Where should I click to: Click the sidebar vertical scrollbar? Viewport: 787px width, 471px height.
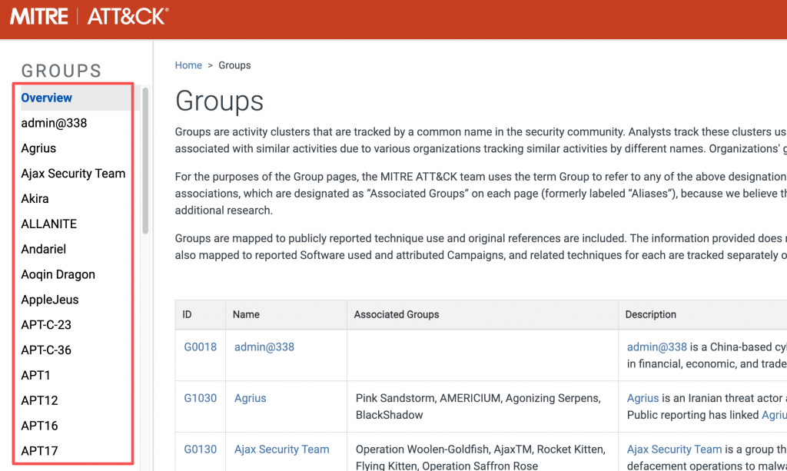tap(145, 161)
